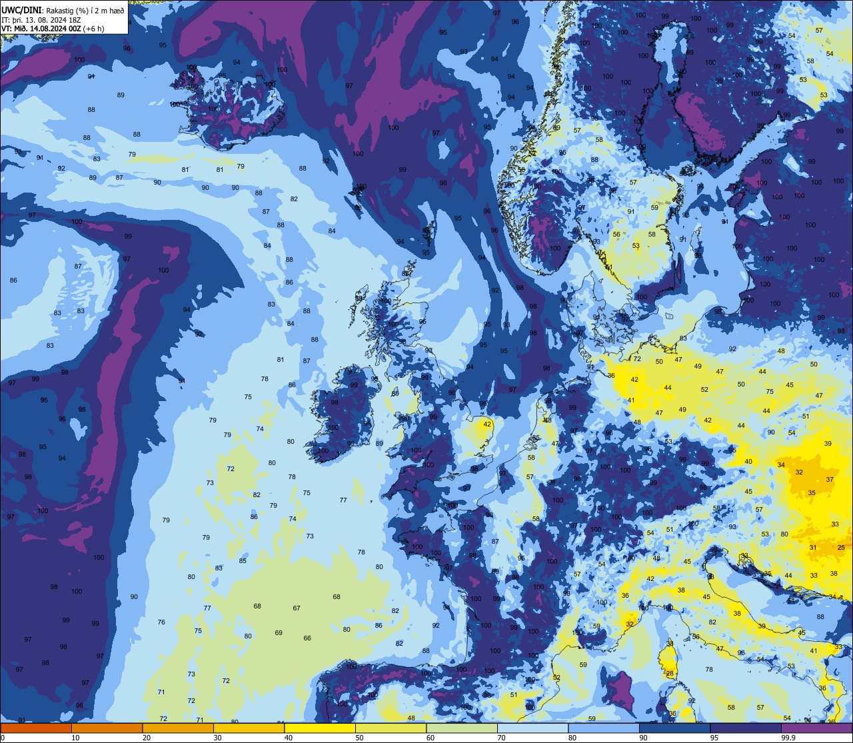This screenshot has height=743, width=853.
Task: Click the 0–10% dark orange legend segment
Action: coord(36,728)
